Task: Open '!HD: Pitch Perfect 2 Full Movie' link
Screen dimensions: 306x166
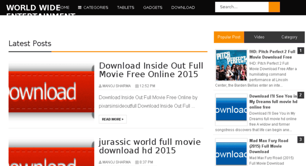Action: pyautogui.click(x=272, y=55)
